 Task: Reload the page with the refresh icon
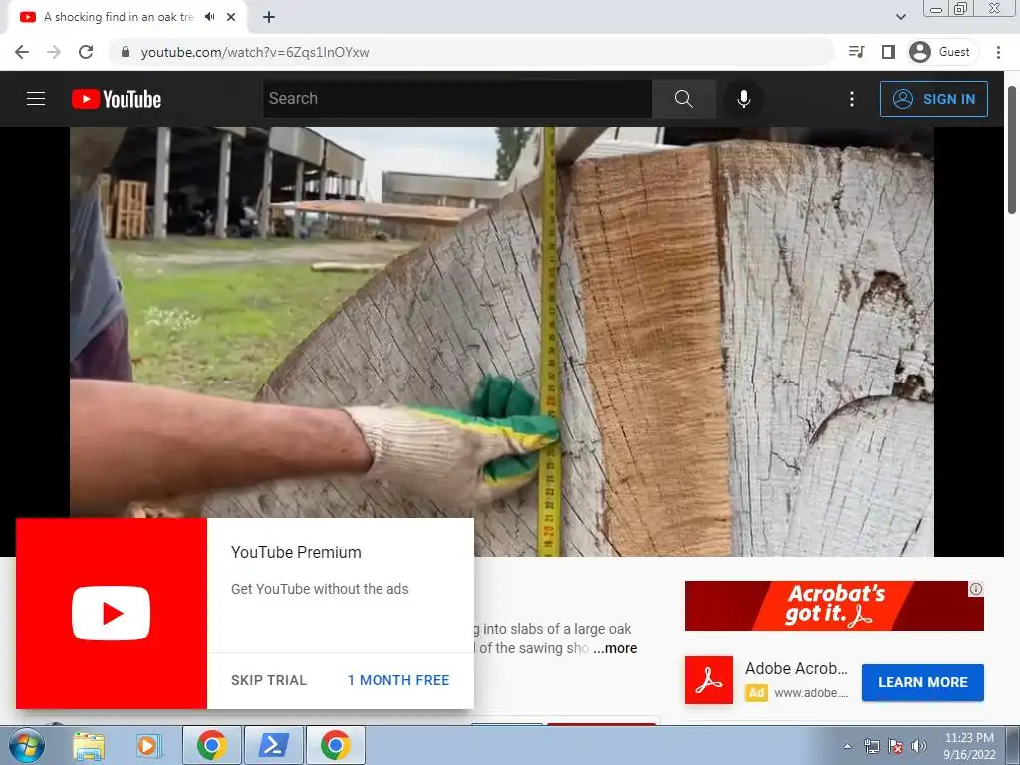pyautogui.click(x=86, y=52)
